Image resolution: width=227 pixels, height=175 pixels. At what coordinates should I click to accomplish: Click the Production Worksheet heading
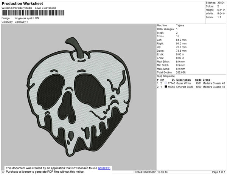click(x=22, y=3)
